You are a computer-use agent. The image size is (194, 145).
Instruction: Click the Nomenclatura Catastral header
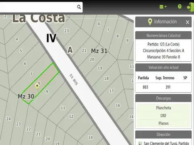click(x=163, y=35)
